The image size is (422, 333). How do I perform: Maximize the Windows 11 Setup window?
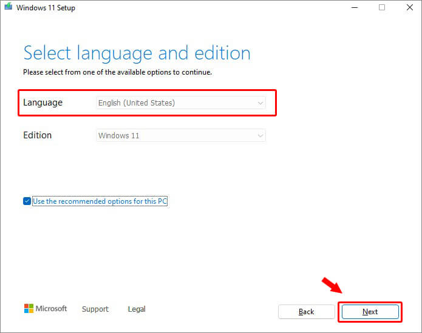tap(382, 7)
